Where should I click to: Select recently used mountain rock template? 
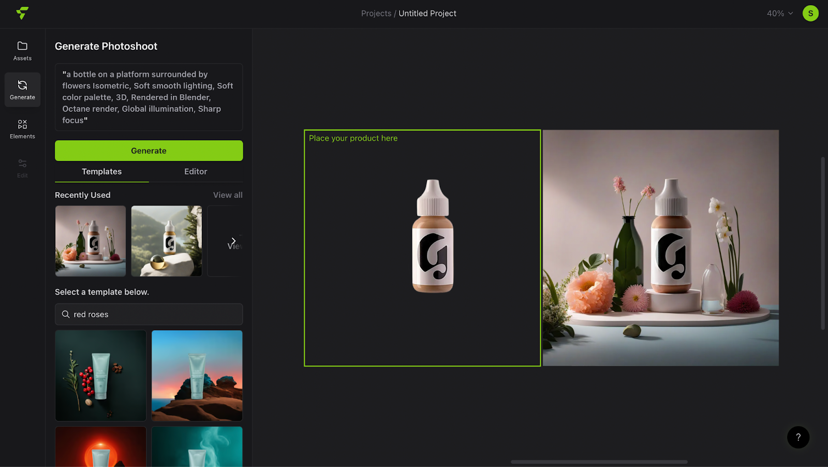point(167,241)
